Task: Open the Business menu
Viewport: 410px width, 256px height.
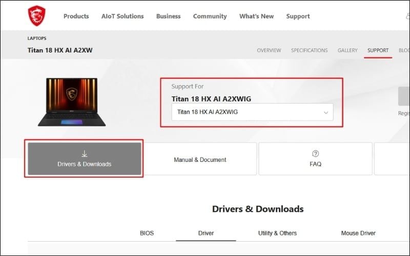Action: [x=168, y=16]
